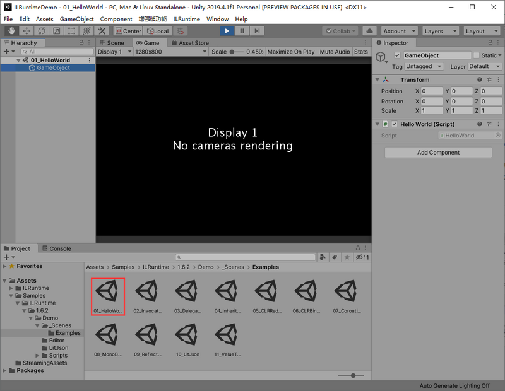Adjust the Game view Scale slider

(236, 52)
